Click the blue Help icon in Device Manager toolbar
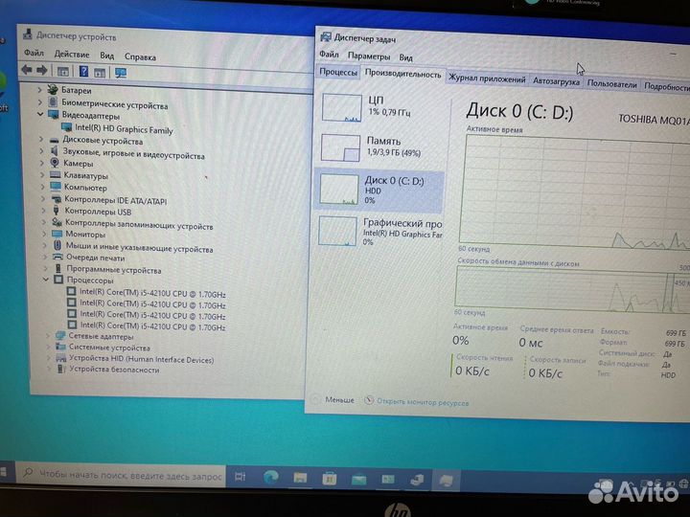The image size is (690, 517). point(83,72)
